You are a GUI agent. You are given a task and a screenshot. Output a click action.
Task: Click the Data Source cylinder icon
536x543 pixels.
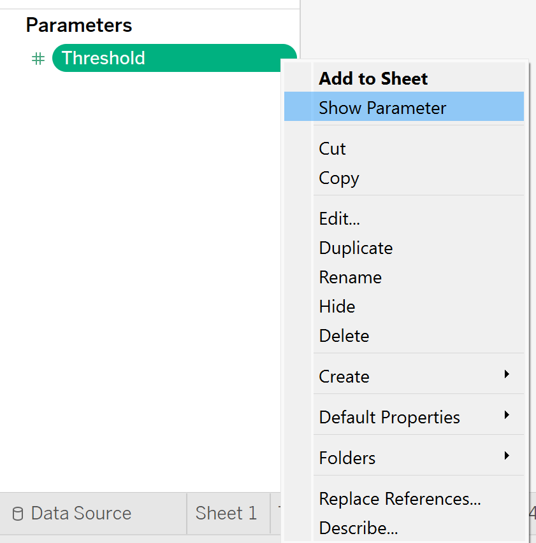(18, 514)
